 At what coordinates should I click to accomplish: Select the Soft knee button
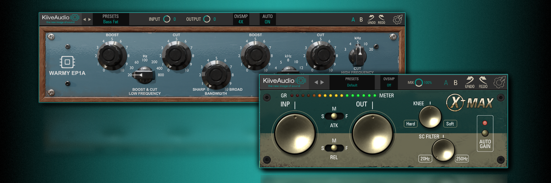450,124
